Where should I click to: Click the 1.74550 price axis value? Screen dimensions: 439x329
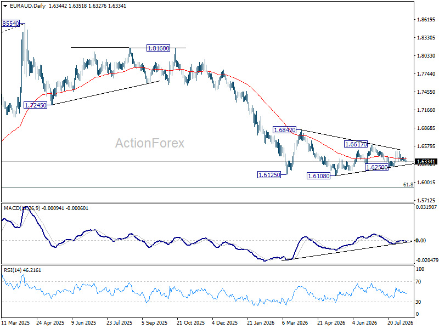click(426, 92)
